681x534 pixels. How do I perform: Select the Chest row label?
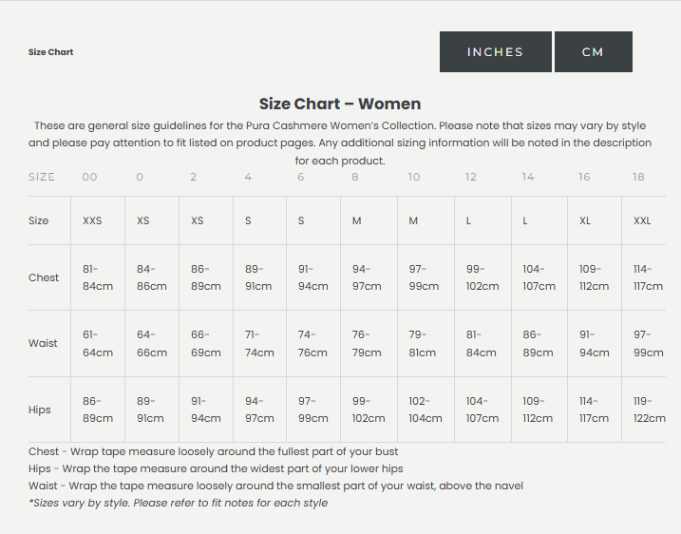[44, 277]
